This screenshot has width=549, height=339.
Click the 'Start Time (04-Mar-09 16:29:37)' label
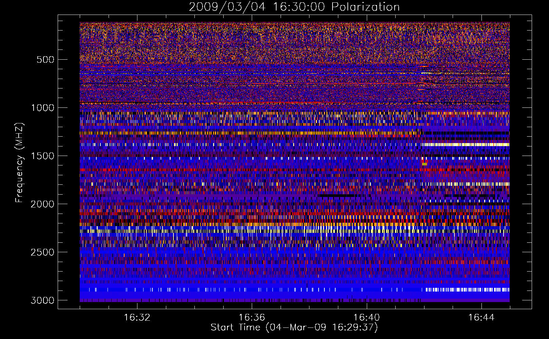tap(294, 327)
